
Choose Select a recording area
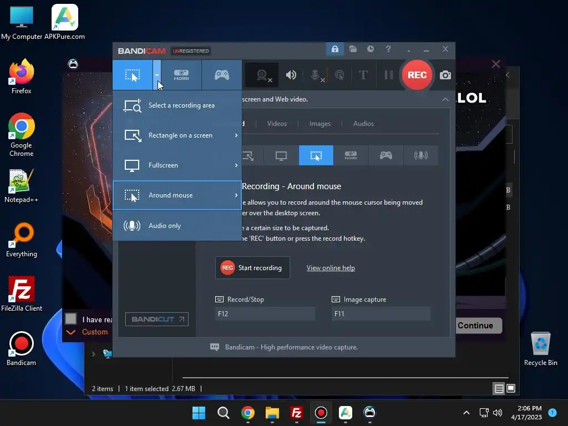177,105
